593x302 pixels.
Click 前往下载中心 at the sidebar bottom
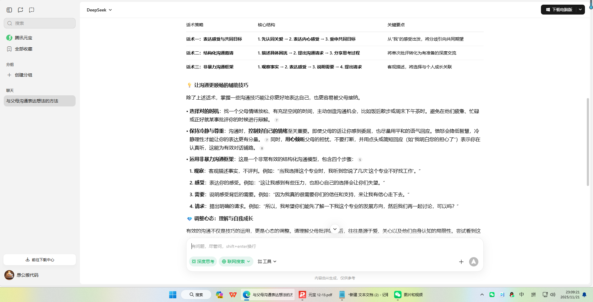pos(39,260)
